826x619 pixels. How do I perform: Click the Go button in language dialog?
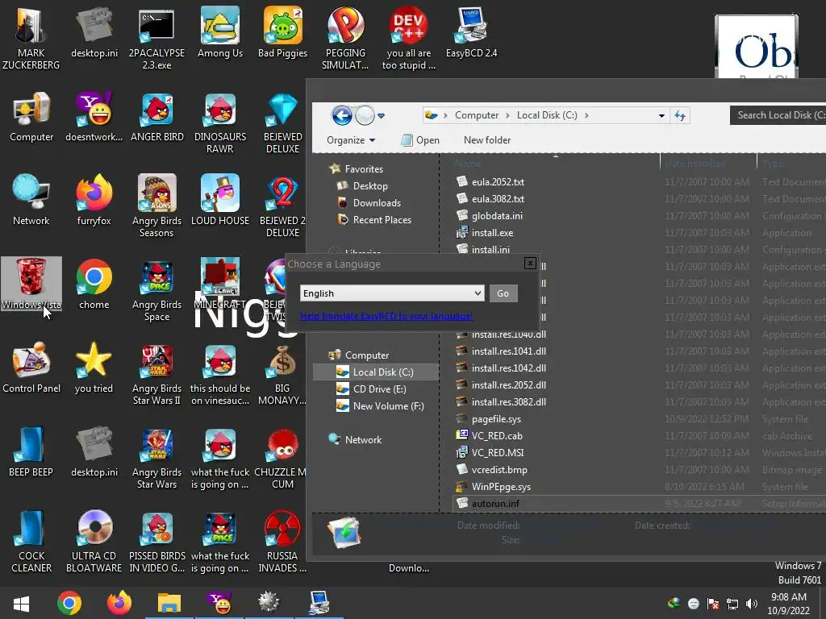(x=503, y=293)
